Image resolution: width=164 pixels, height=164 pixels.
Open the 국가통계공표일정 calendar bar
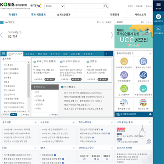(x=133, y=114)
